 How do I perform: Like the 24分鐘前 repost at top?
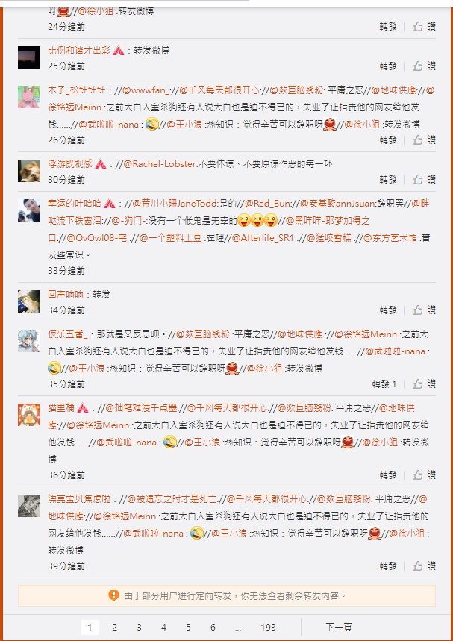pos(424,27)
